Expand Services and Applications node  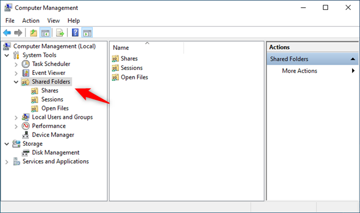point(7,162)
